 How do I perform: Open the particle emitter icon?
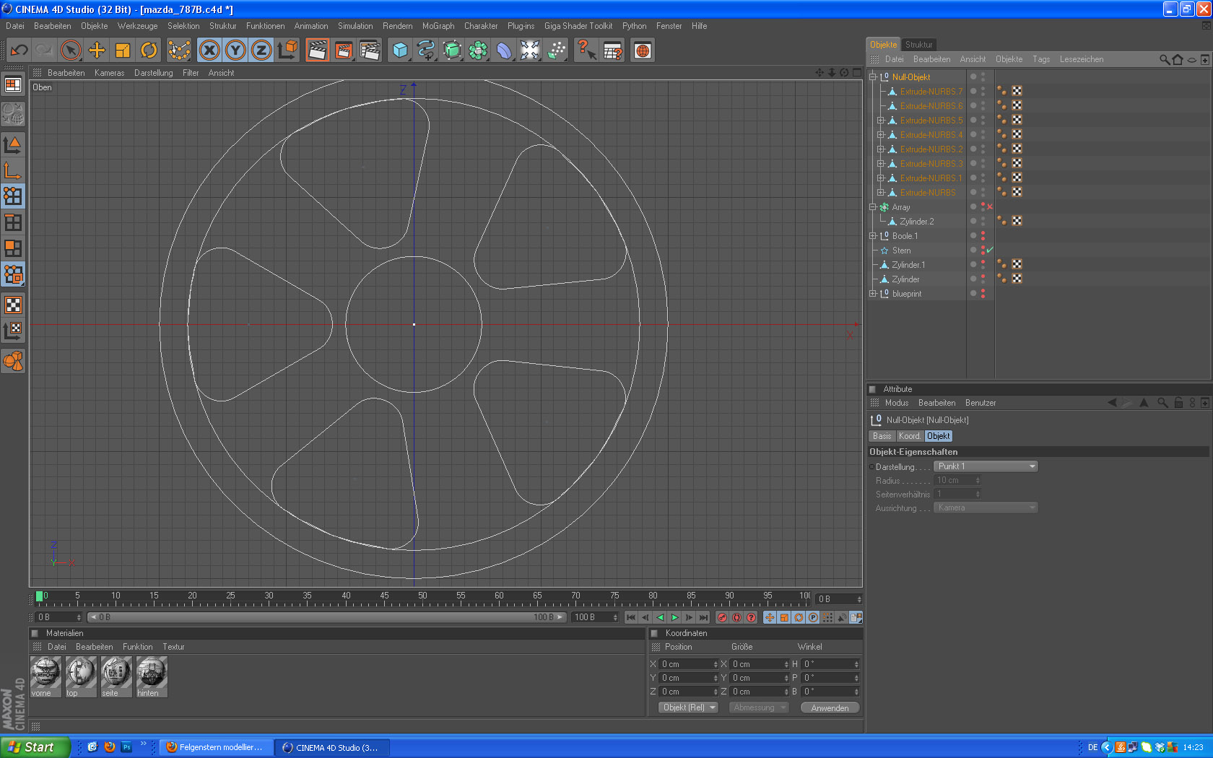(557, 51)
